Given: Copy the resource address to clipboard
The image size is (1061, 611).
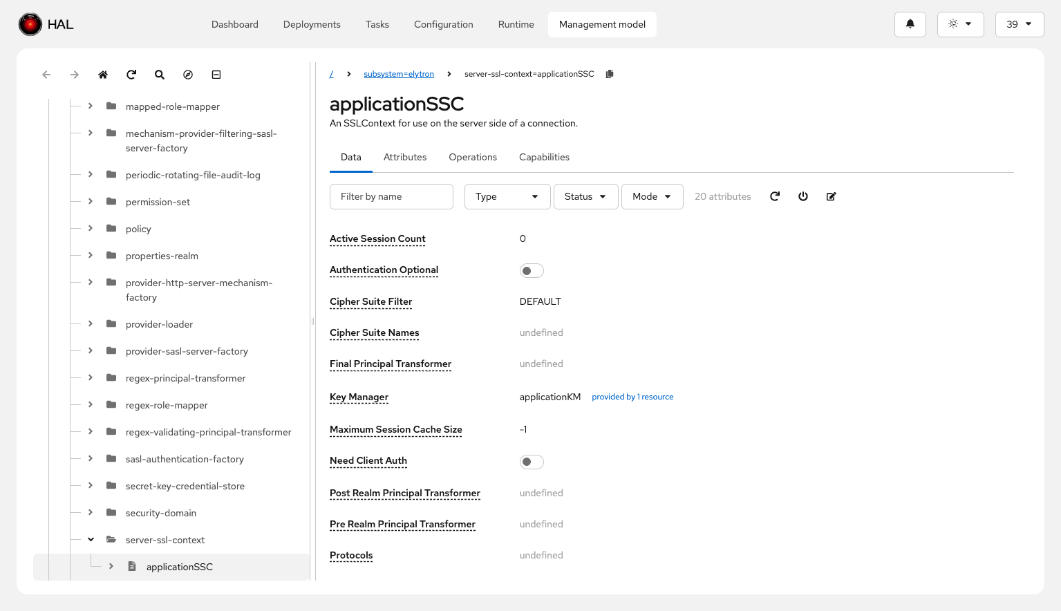Looking at the screenshot, I should click(610, 74).
